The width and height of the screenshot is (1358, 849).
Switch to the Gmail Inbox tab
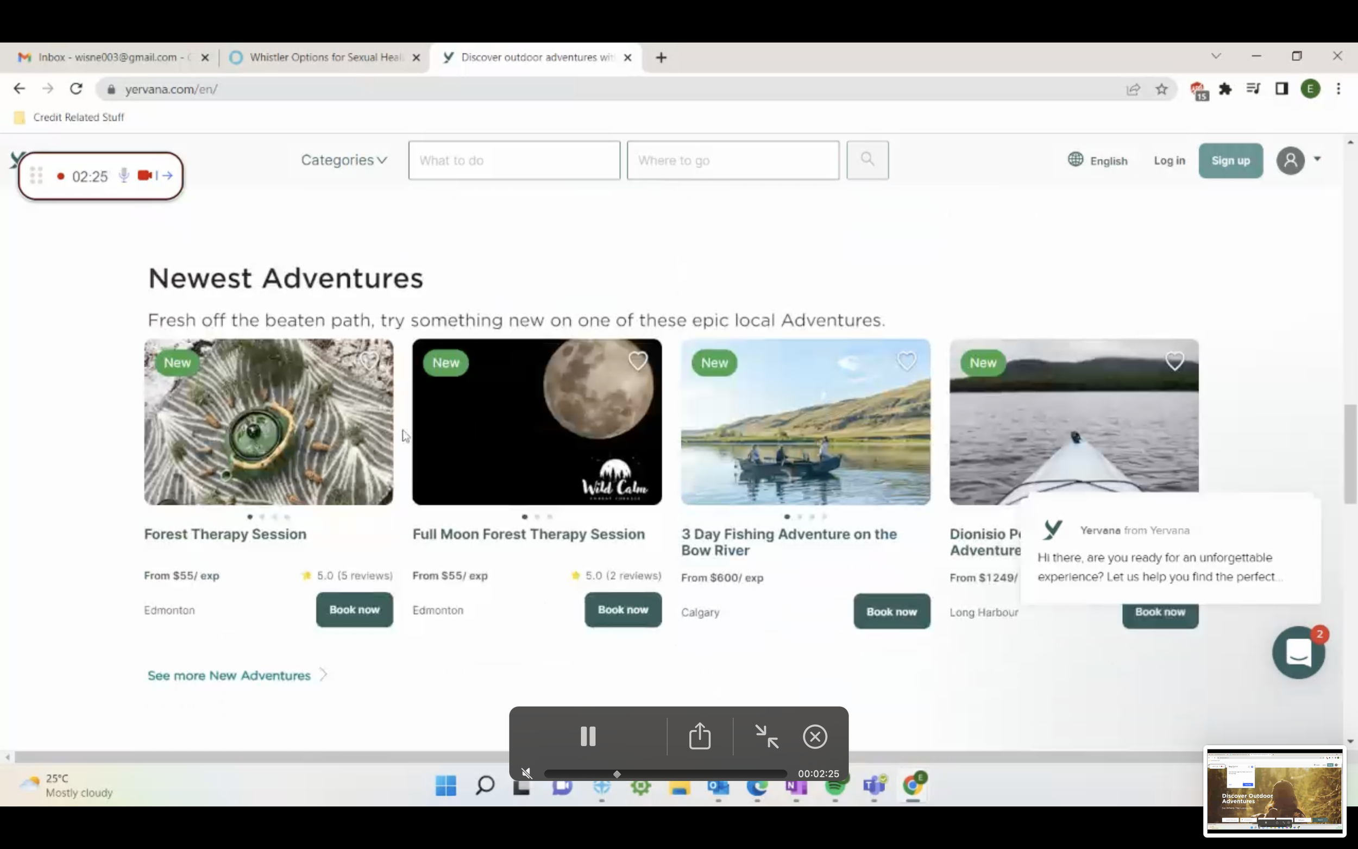106,57
